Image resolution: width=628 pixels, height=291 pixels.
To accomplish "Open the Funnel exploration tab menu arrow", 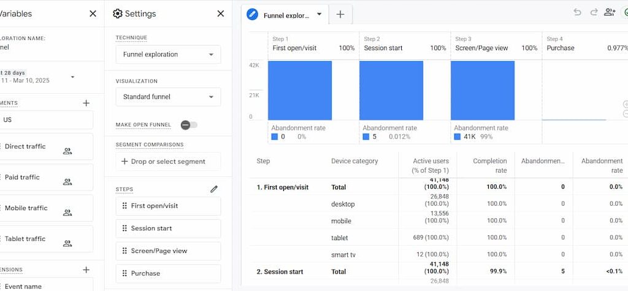I will click(319, 15).
